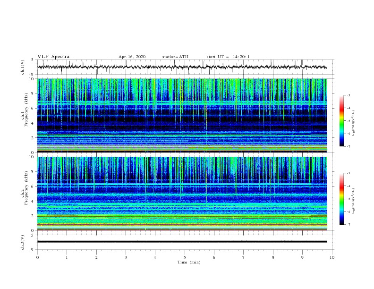The image size is (374, 289).
Task: Click the ch.1 spectrogram "10" kHz tick label
Action: coord(31,79)
